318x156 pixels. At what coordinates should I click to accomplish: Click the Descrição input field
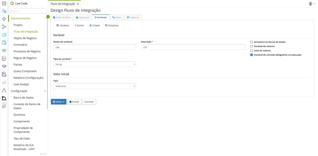(193, 47)
